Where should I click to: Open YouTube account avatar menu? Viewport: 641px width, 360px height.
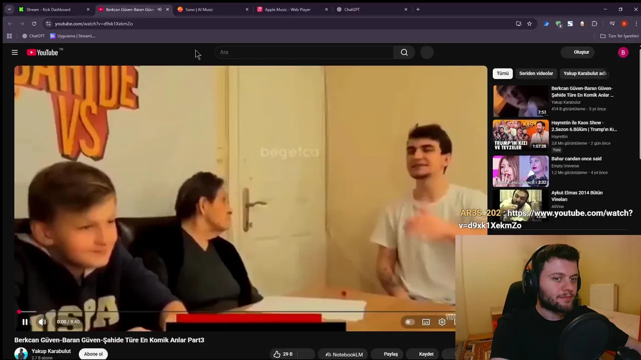[623, 52]
